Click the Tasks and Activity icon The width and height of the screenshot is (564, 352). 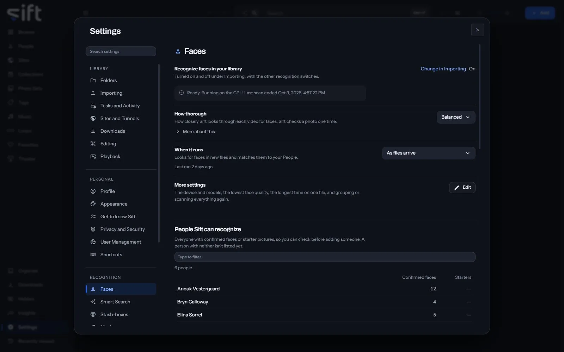point(93,106)
